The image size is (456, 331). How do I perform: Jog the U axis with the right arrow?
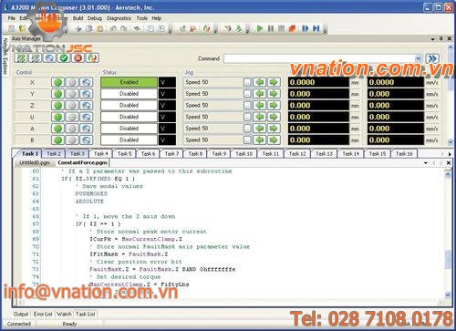274,117
